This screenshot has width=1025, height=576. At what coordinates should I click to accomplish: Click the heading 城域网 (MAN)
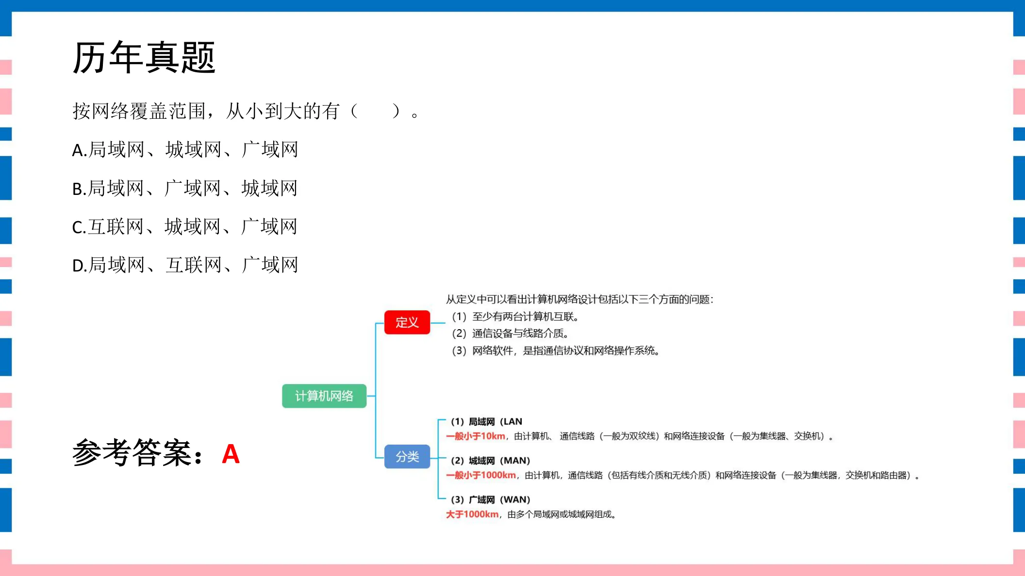(x=491, y=461)
